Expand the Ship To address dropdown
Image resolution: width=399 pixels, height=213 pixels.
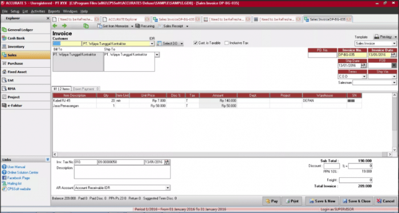pos(157,55)
